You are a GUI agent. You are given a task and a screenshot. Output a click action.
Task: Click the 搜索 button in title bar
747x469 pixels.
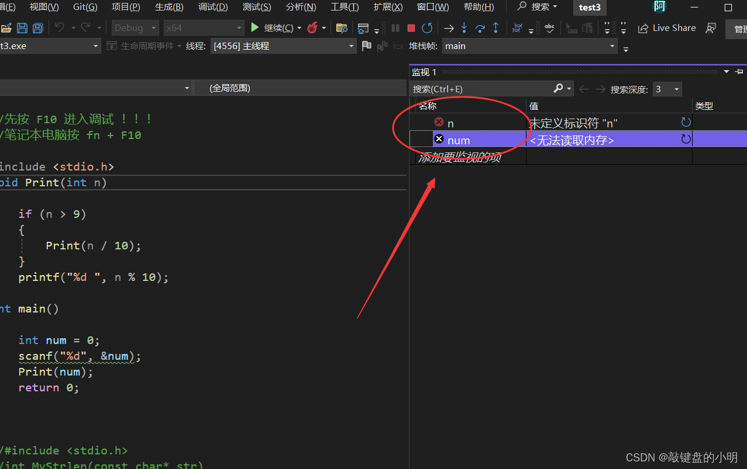pyautogui.click(x=537, y=7)
